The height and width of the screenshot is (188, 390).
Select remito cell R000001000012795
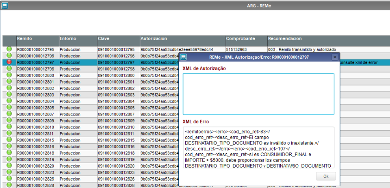[38, 49]
